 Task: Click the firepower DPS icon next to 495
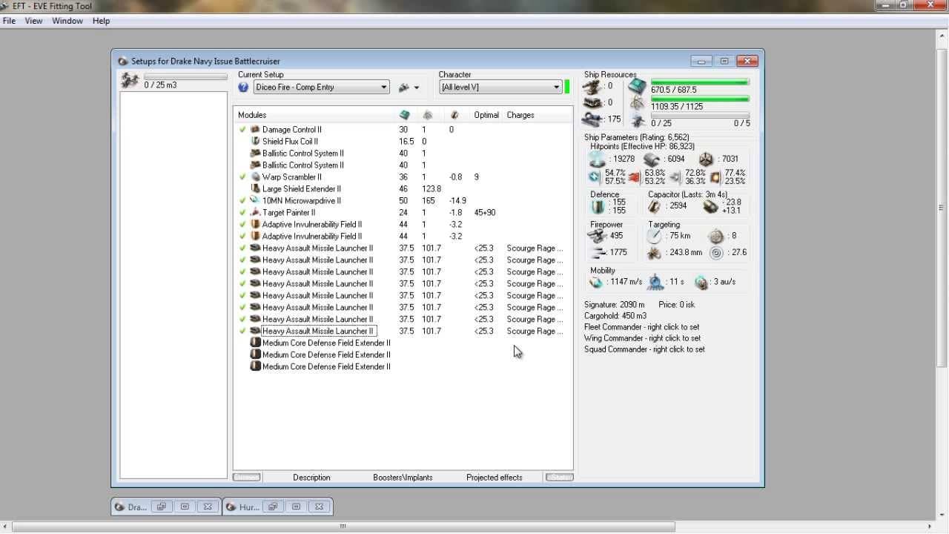(597, 236)
